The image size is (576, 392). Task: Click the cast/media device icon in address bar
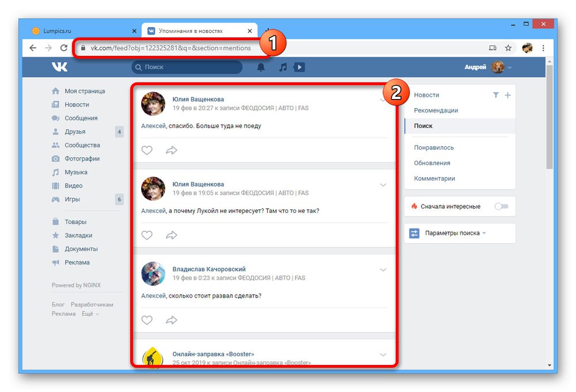coord(492,48)
